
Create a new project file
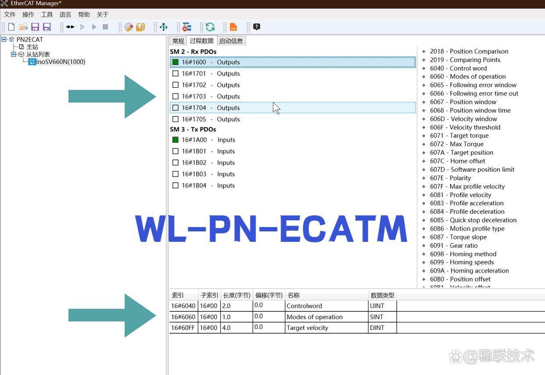[11, 27]
